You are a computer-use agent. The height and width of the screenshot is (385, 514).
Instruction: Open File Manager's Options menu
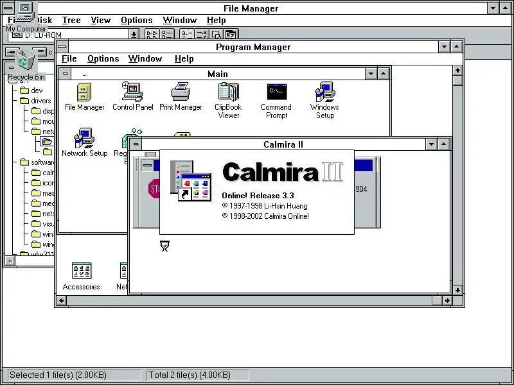[136, 21]
